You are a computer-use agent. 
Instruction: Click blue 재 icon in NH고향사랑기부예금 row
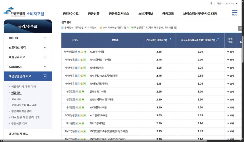pyautogui.click(x=78, y=60)
